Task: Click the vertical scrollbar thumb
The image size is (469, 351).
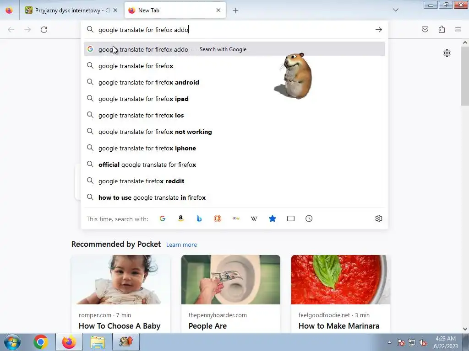Action: tap(465, 76)
